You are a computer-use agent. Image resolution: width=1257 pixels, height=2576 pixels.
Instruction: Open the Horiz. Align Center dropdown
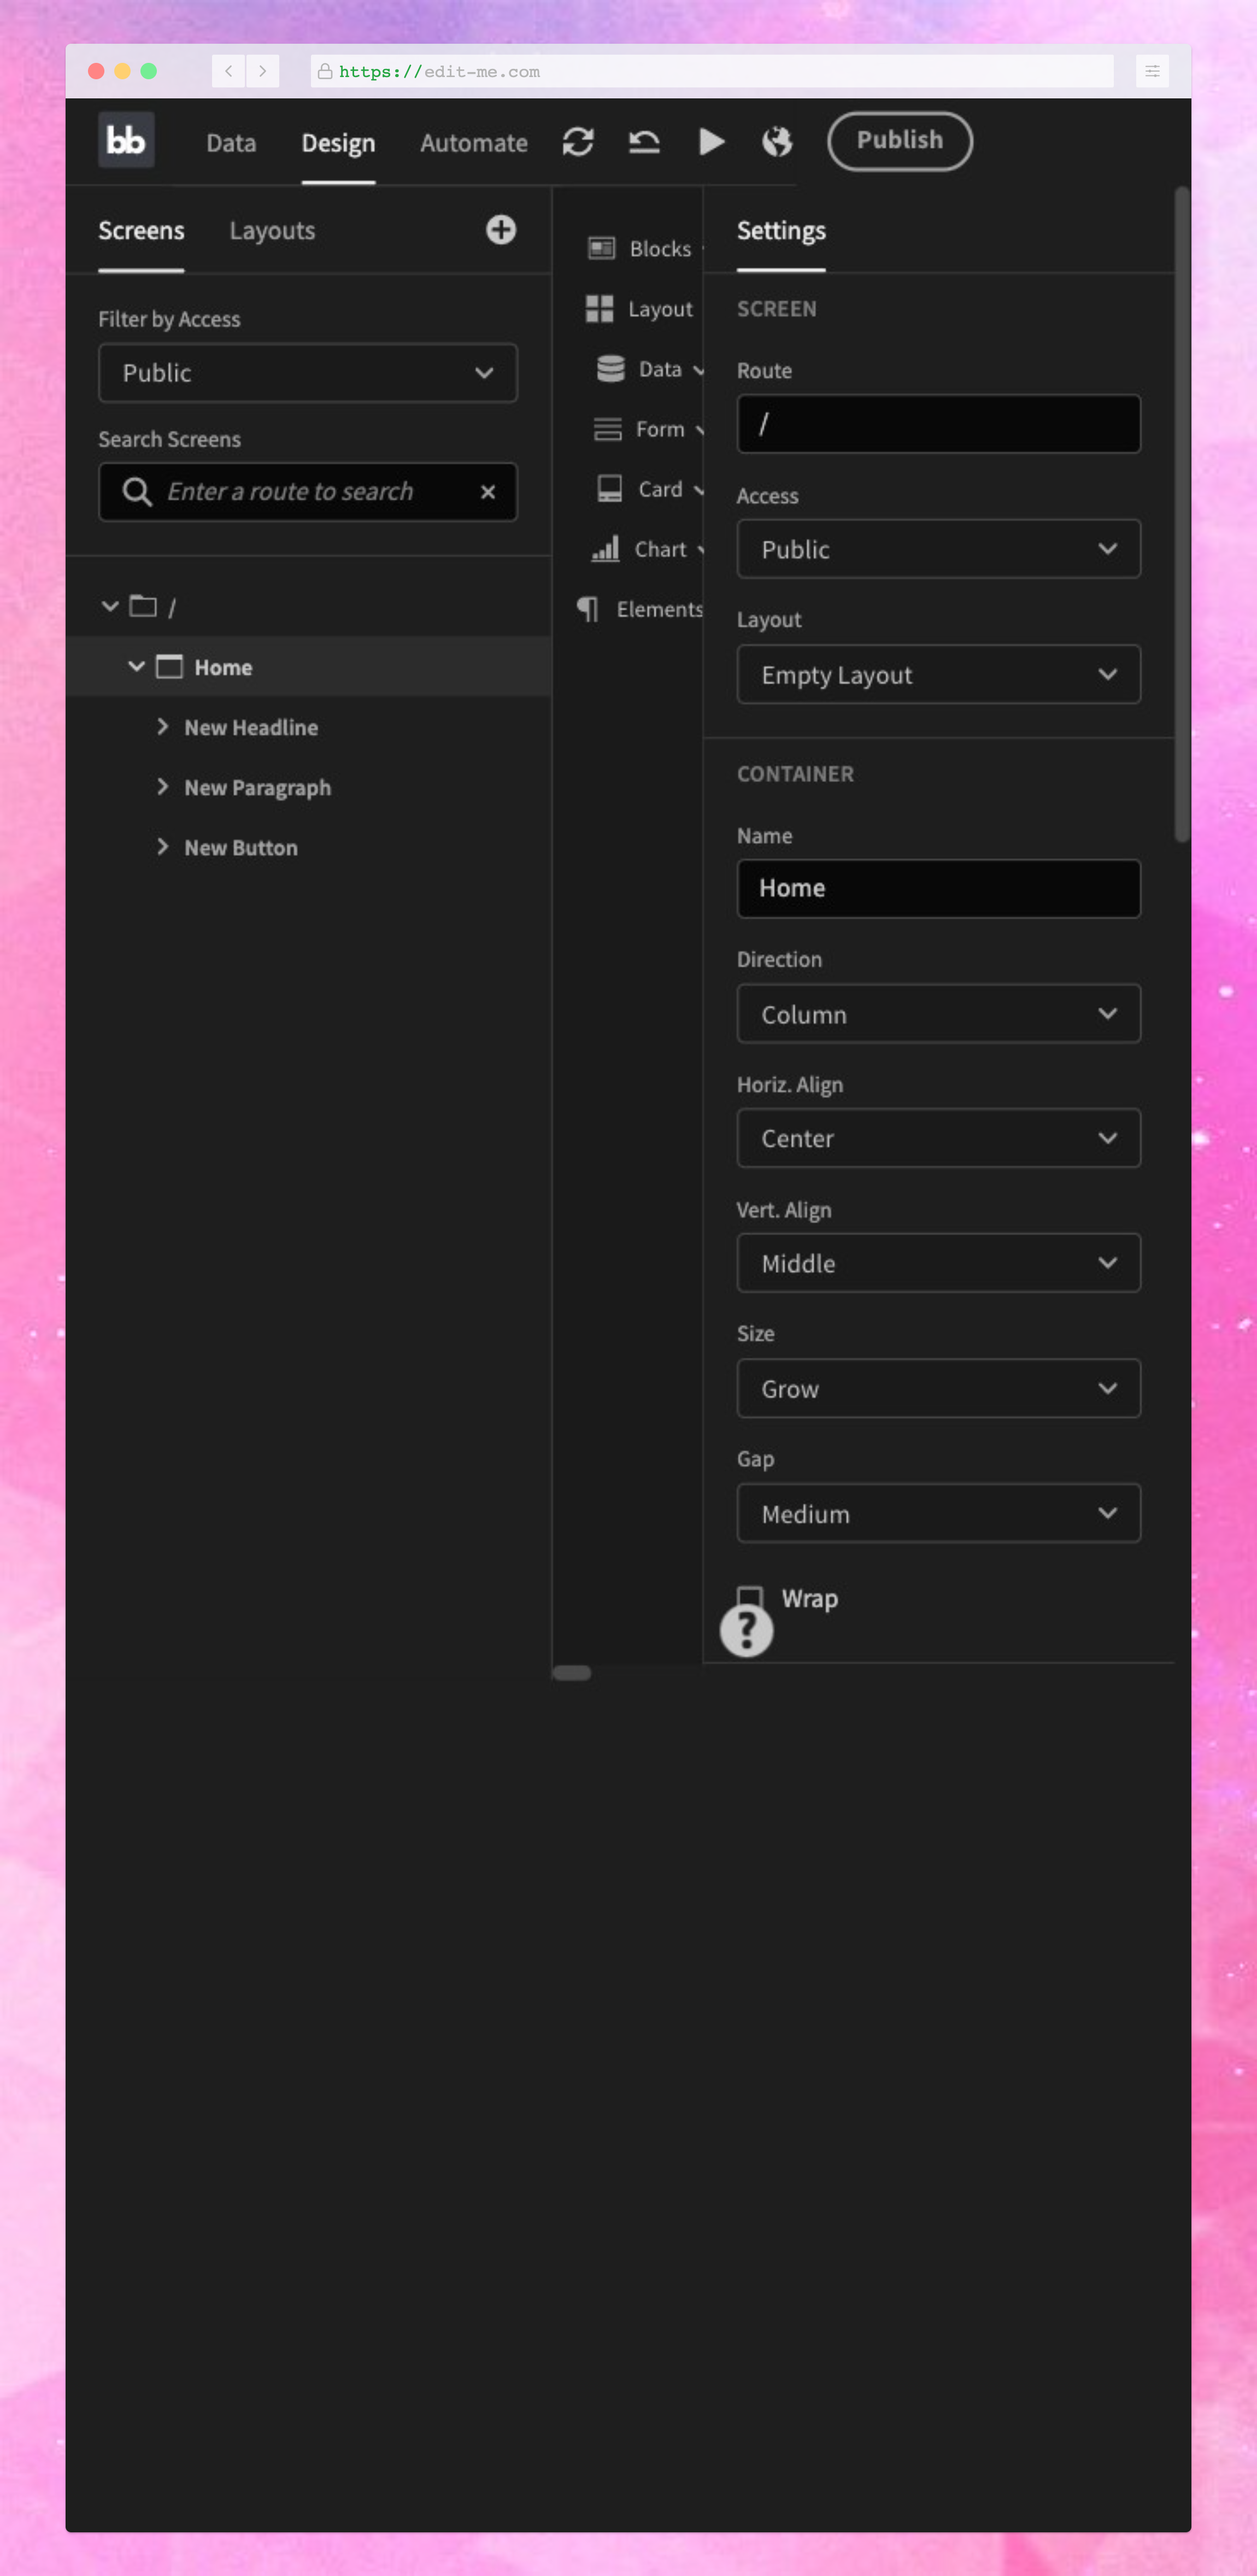[938, 1138]
